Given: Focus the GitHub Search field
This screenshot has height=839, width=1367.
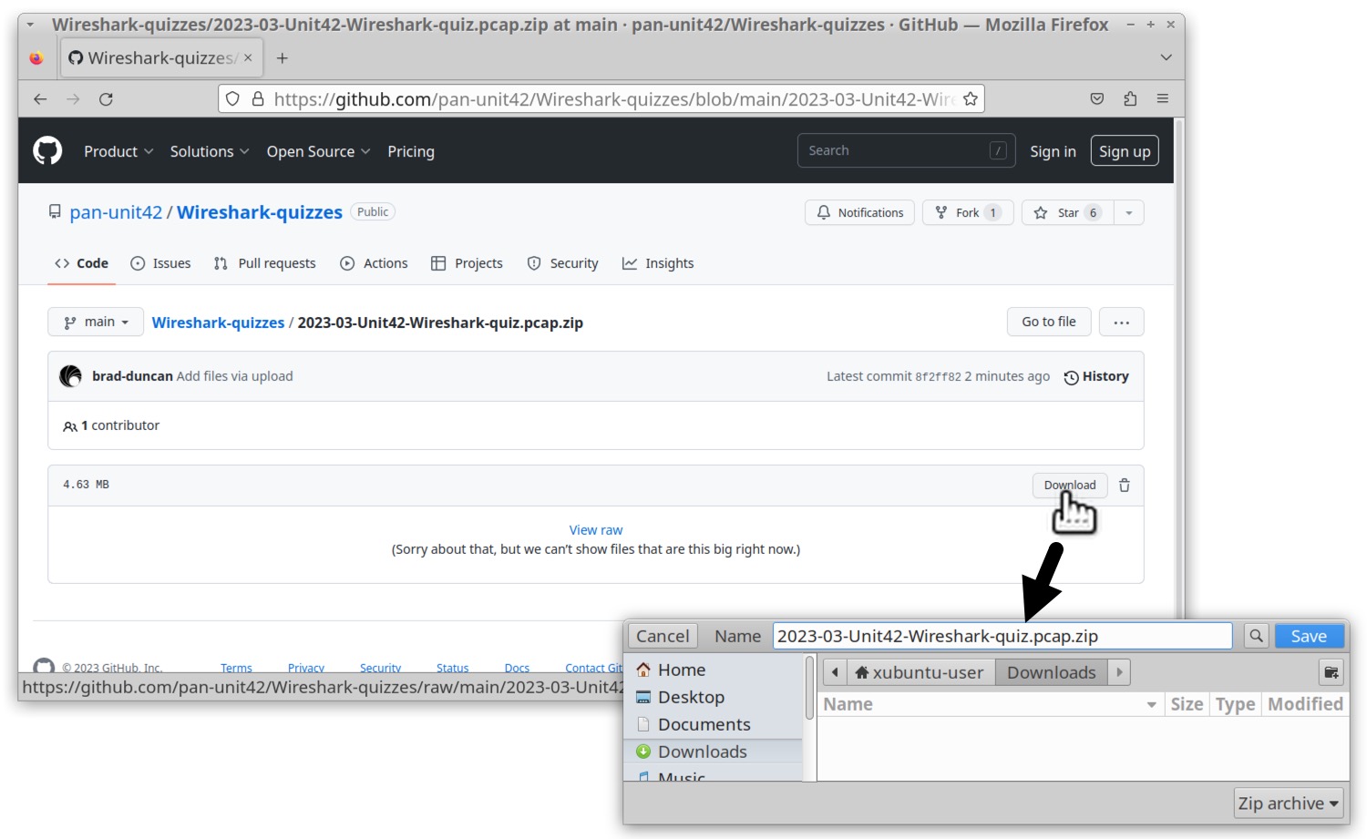Looking at the screenshot, I should pos(906,150).
